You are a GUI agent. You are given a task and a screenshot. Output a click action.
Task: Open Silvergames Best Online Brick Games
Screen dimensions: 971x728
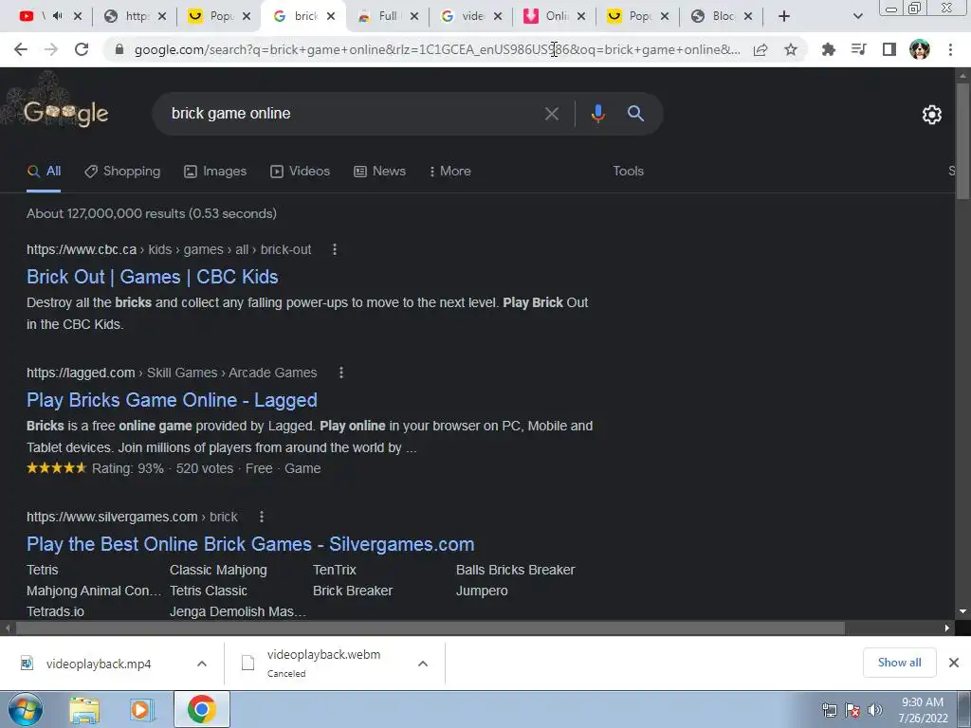(x=250, y=544)
